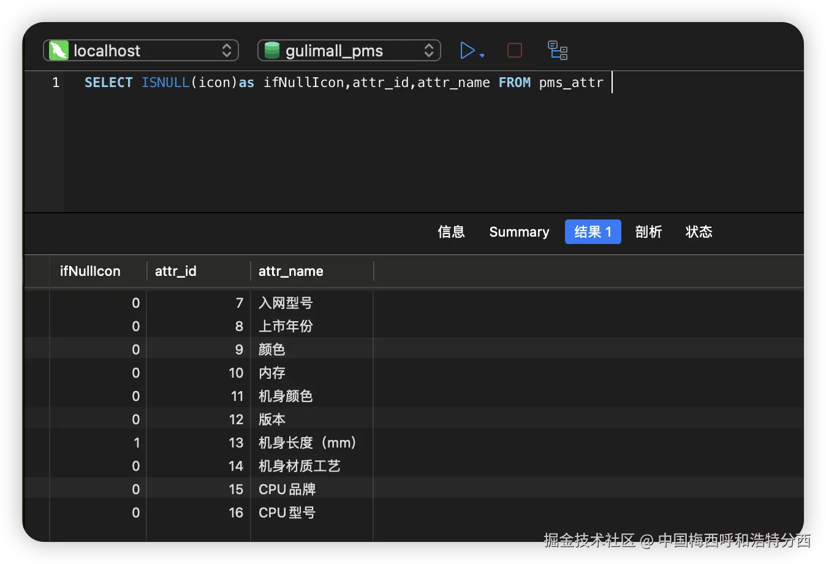This screenshot has width=826, height=564.
Task: Open the run options arrow beside Run
Action: click(482, 55)
